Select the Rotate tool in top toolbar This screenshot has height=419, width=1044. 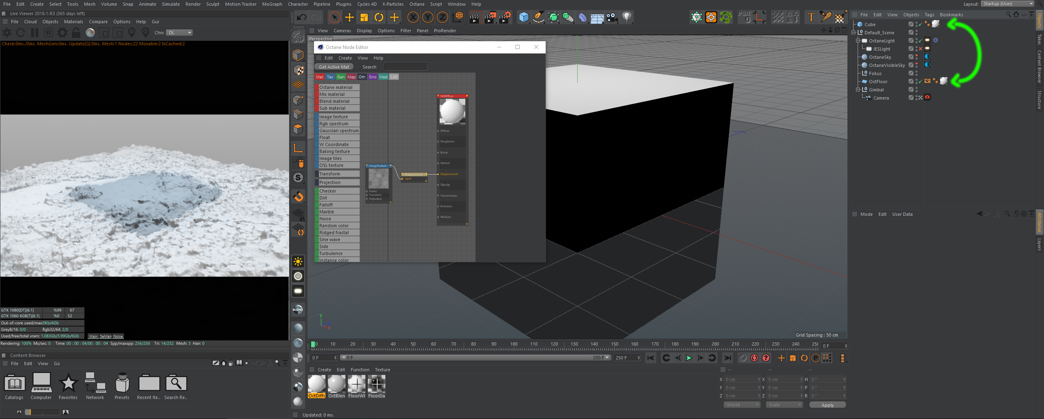click(379, 17)
